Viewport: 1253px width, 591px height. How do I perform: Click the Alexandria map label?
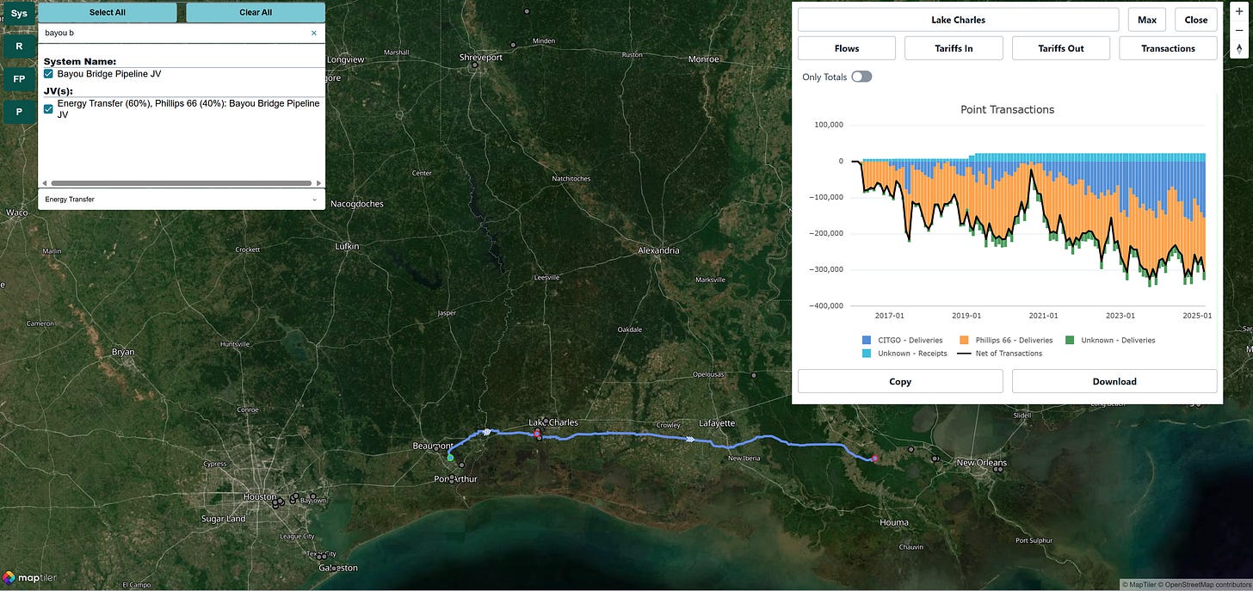coord(658,250)
